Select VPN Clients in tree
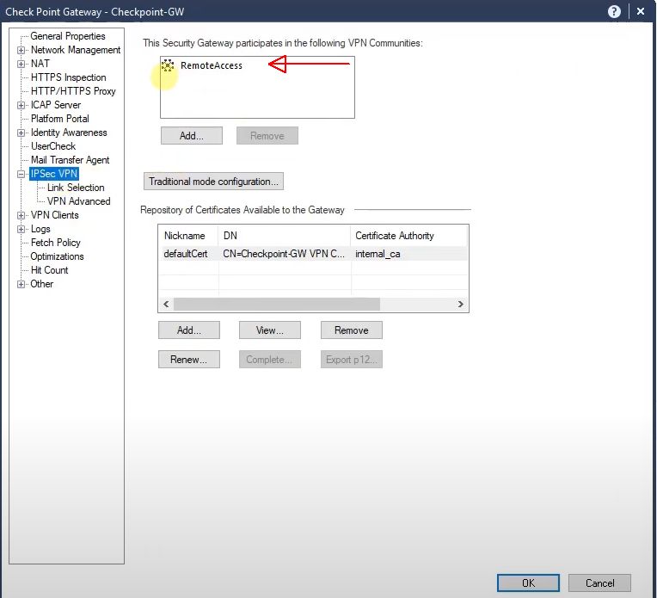Image resolution: width=657 pixels, height=598 pixels. [54, 215]
